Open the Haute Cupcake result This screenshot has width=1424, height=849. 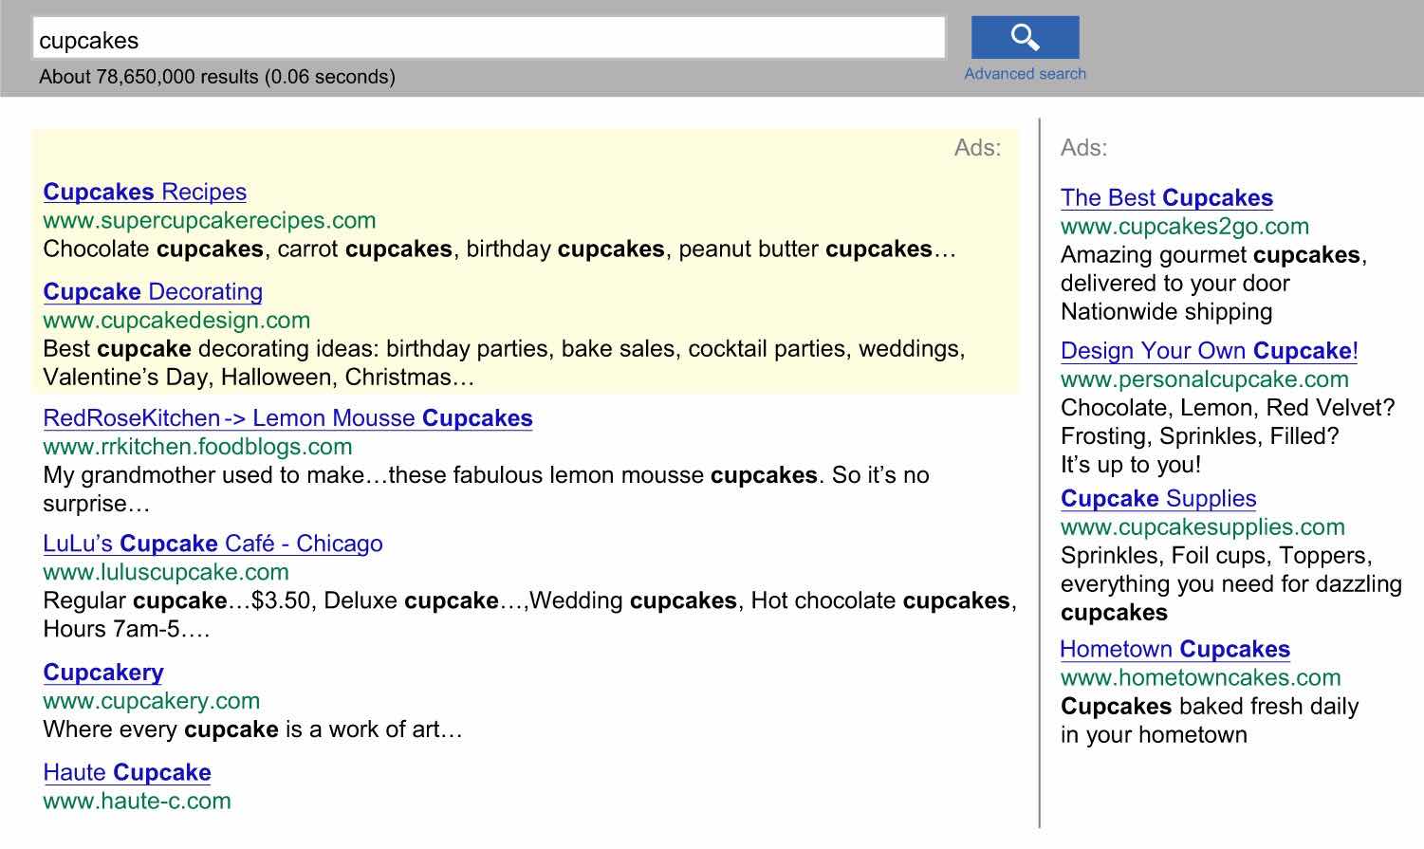pos(126,773)
